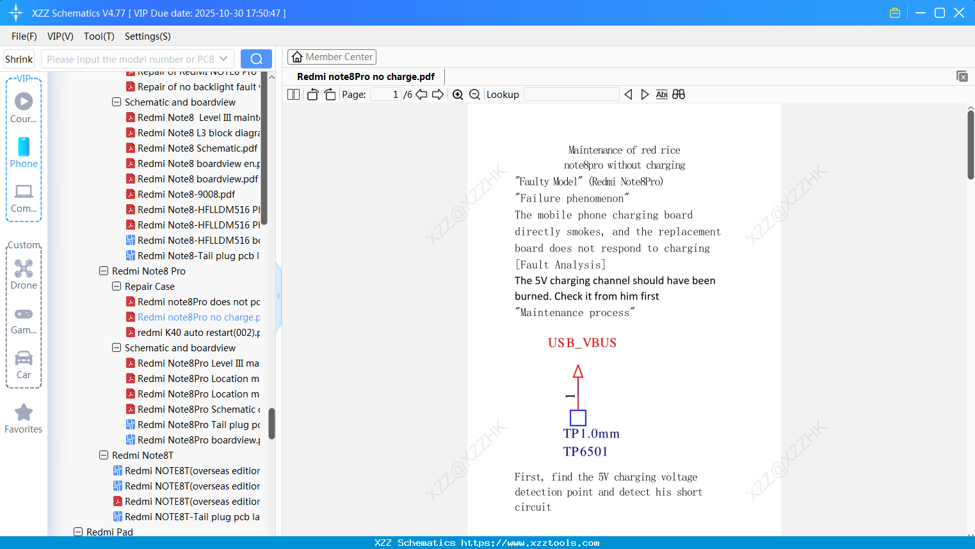Open Favorites star in sidebar
Screen dimensions: 975x549
pyautogui.click(x=24, y=419)
